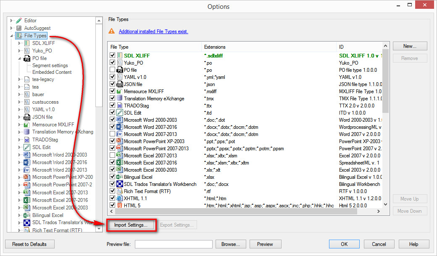The image size is (437, 256).
Task: Uncheck the Bilingual Excel checkbox
Action: tap(112, 177)
